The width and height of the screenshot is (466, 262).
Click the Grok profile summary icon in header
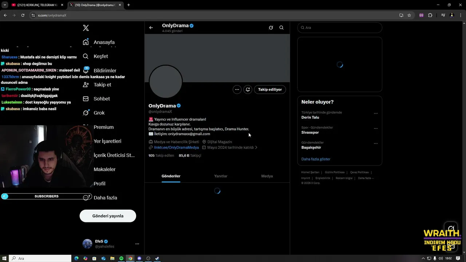coord(271,28)
